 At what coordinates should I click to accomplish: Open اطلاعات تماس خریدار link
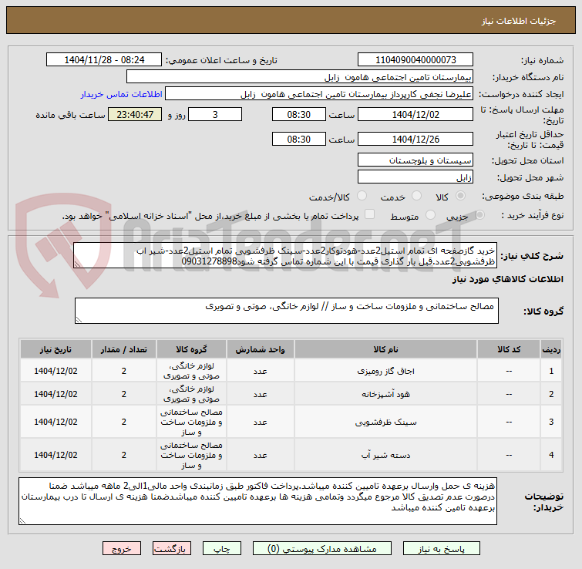click(x=121, y=94)
